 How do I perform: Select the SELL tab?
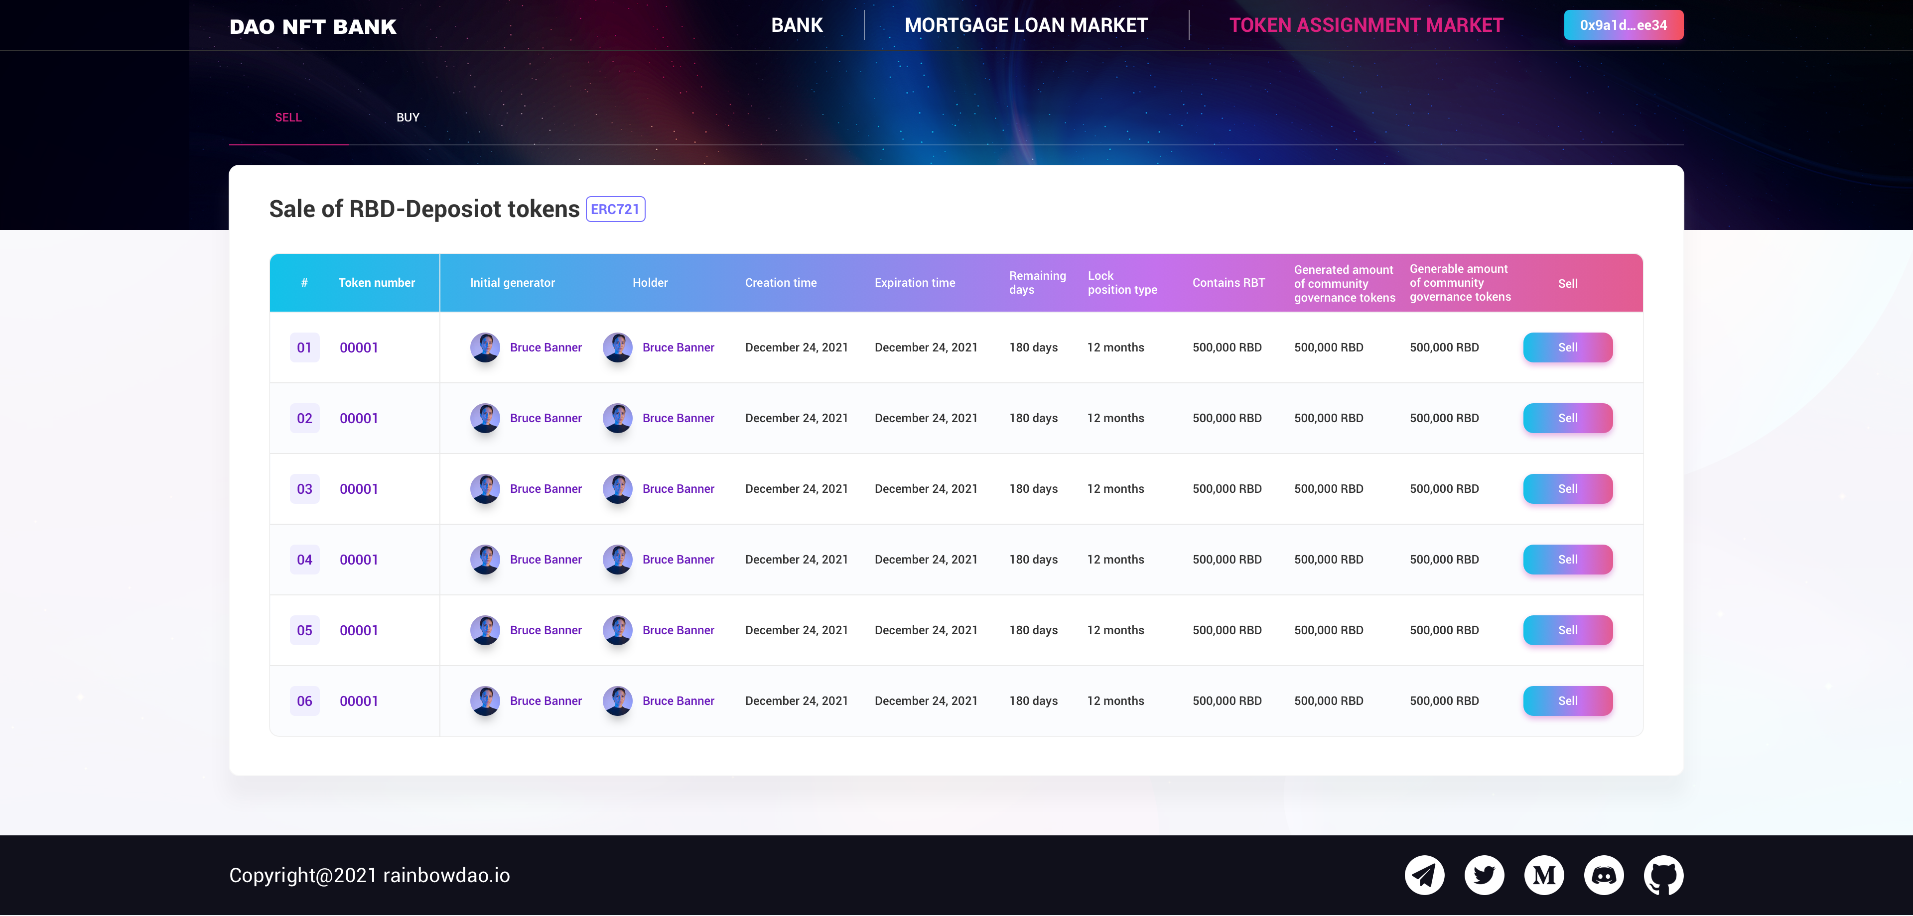tap(288, 117)
